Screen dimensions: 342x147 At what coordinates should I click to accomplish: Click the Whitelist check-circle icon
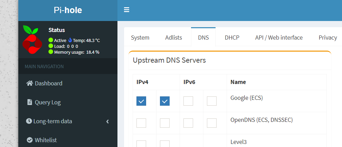29,140
